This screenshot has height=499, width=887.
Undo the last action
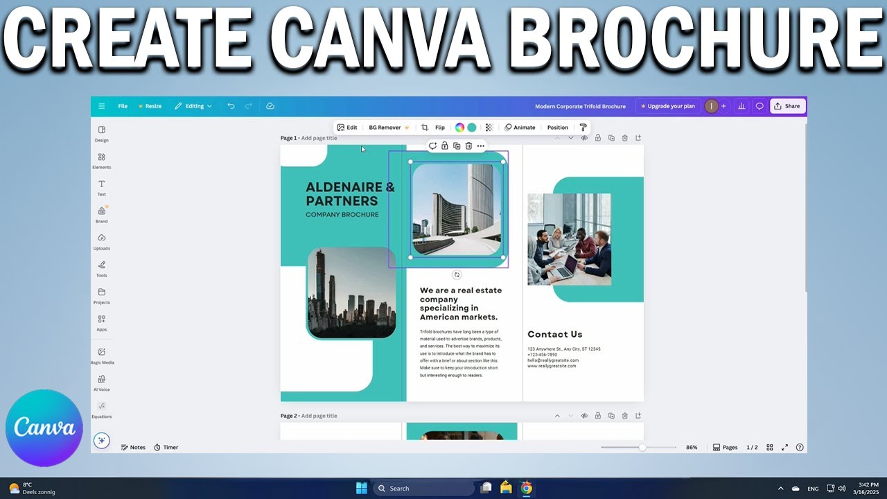[x=231, y=106]
